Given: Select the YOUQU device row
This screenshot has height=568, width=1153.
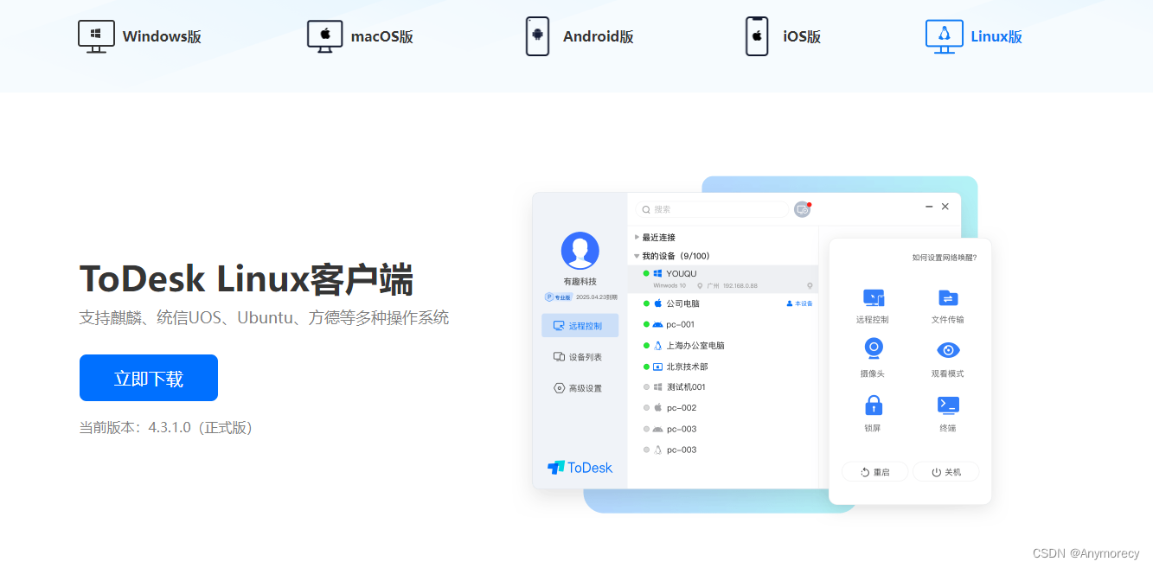Looking at the screenshot, I should click(722, 278).
